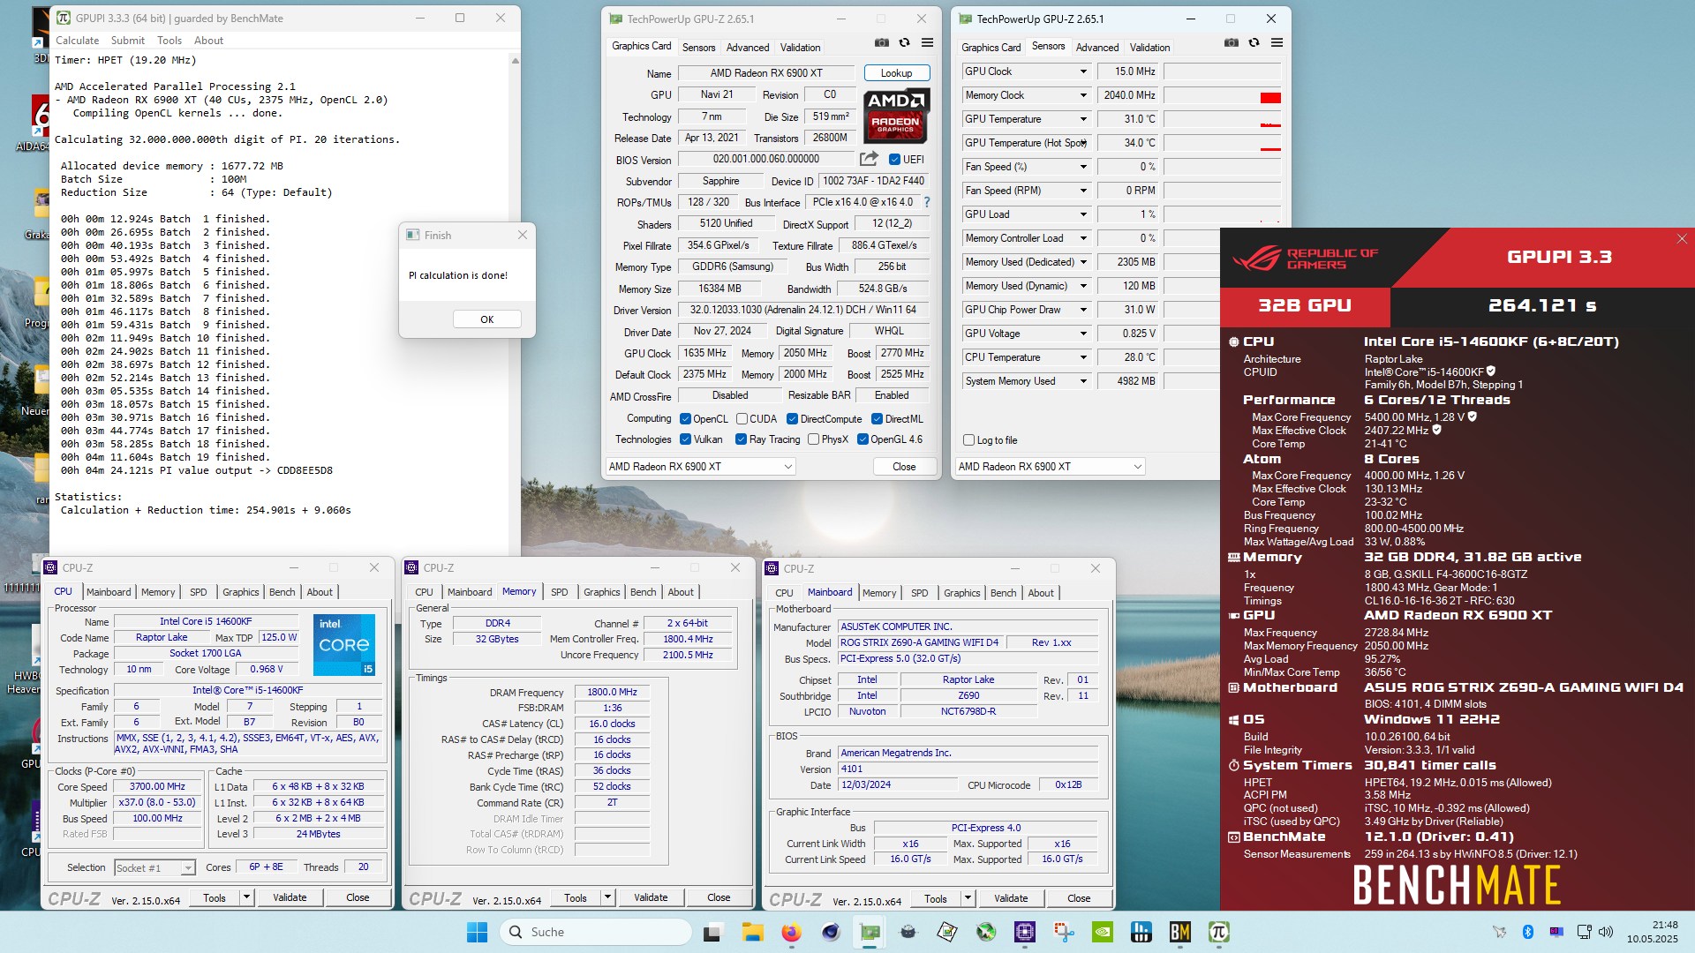Expand GPU Chip Power Draw sensor dropdown
This screenshot has width=1695, height=953.
pos(1083,310)
